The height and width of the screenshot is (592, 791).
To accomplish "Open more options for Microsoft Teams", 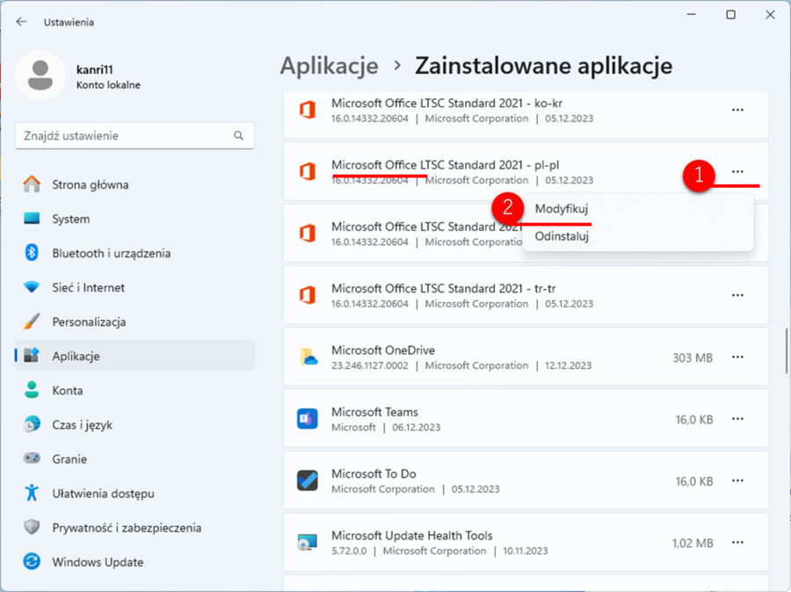I will [x=737, y=419].
